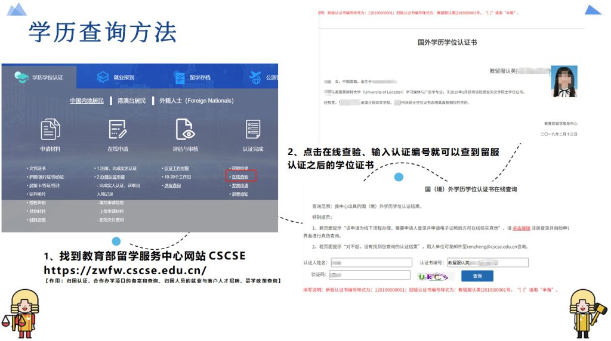
Task: Click the 在线申请 edit-form icon
Action: coord(118,129)
